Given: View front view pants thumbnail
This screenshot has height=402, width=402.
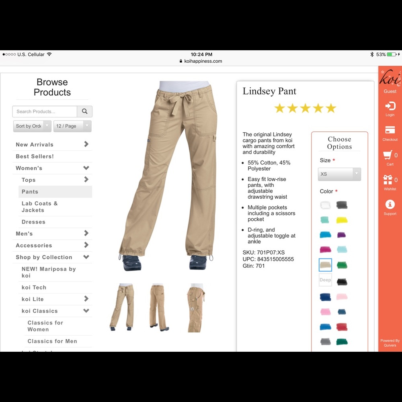Looking at the screenshot, I should (x=121, y=307).
